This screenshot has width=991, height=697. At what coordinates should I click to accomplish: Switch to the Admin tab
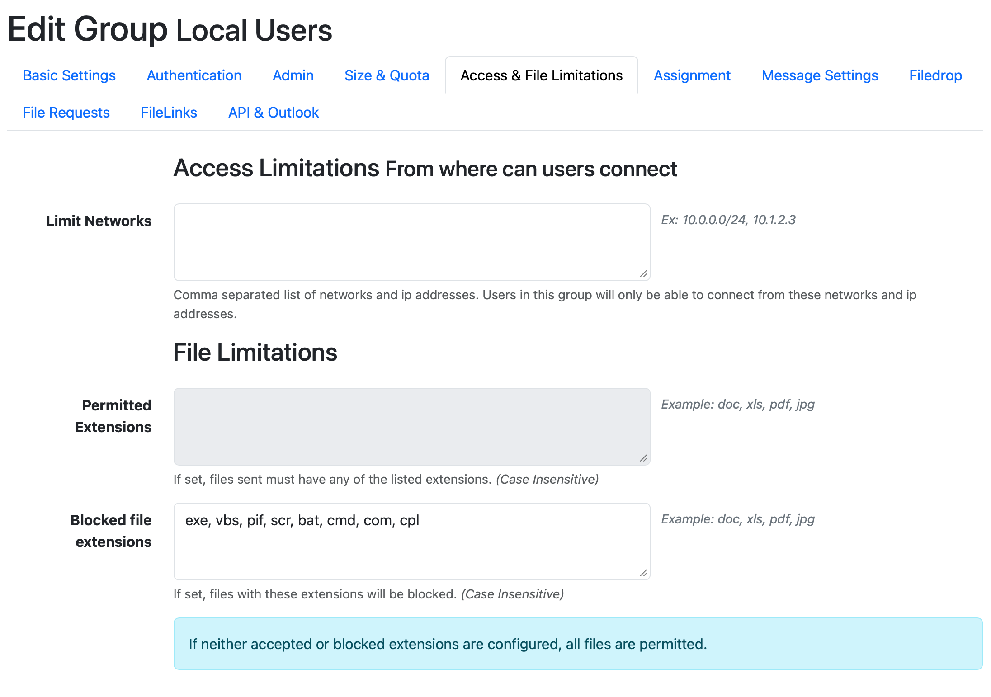pos(293,75)
